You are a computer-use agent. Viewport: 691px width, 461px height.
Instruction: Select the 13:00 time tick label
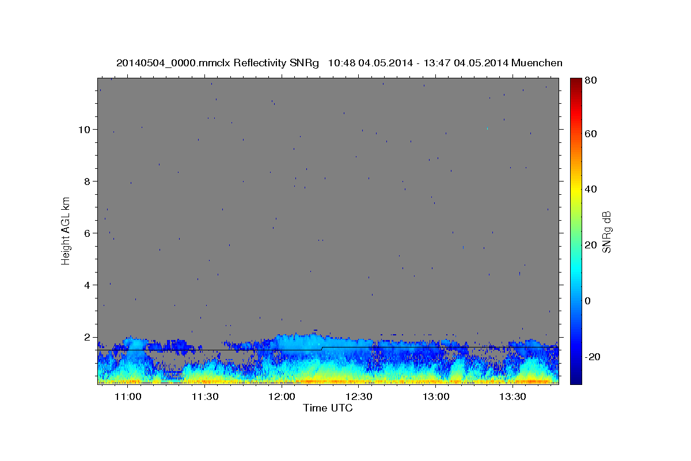pos(436,397)
